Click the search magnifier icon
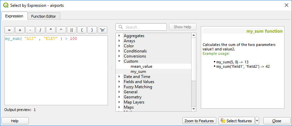The width and height of the screenshot is (292, 126). click(x=120, y=27)
